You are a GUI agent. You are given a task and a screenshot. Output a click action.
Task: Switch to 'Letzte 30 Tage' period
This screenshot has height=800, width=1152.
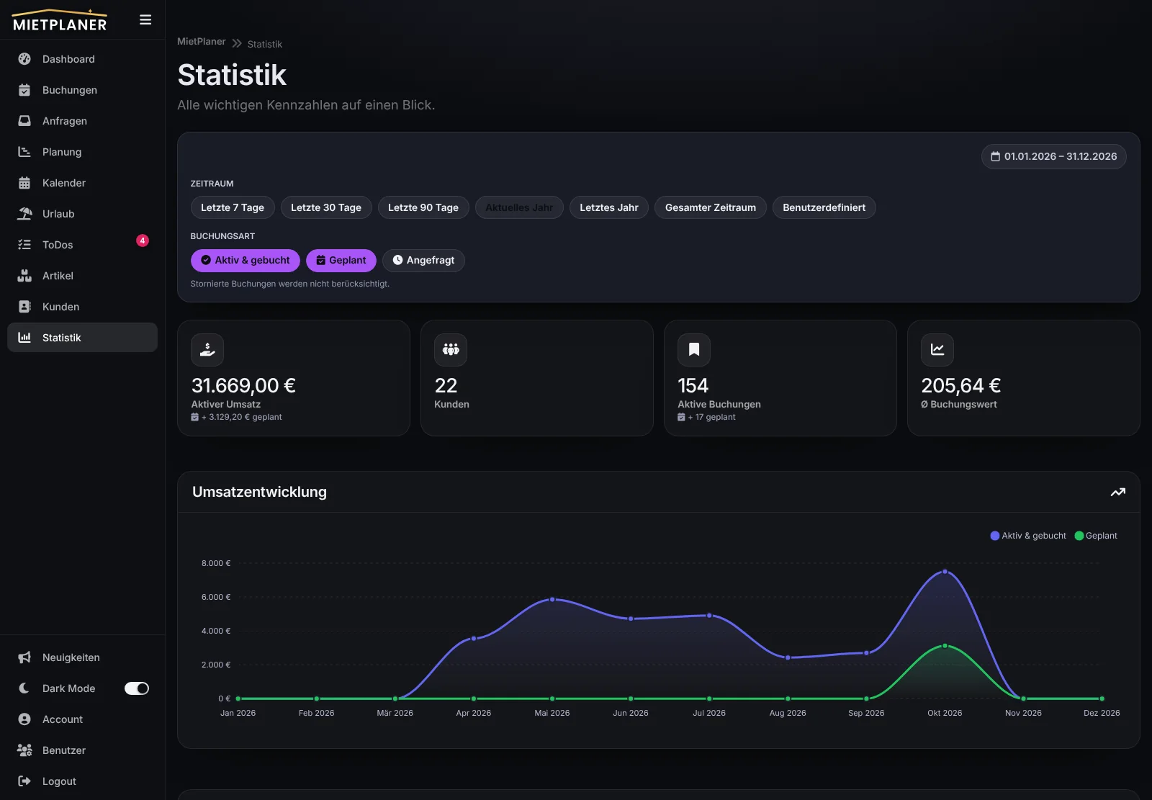(x=326, y=208)
